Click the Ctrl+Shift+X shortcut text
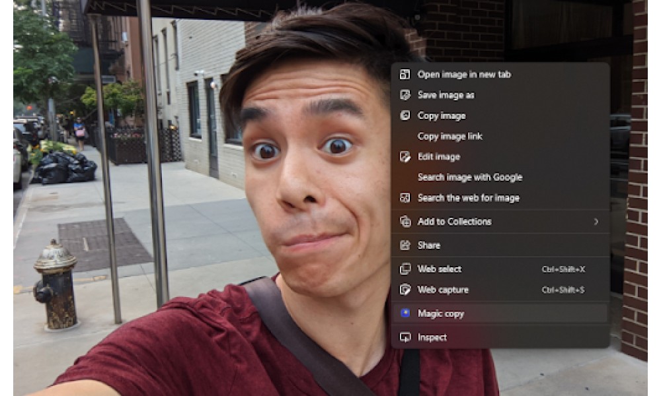Viewport: 661px width, 396px height. 563,269
